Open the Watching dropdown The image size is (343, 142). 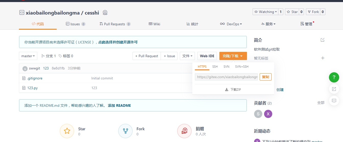point(265,12)
